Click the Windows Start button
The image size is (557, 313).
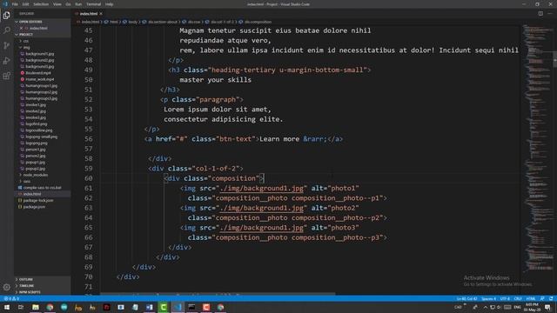[7, 307]
